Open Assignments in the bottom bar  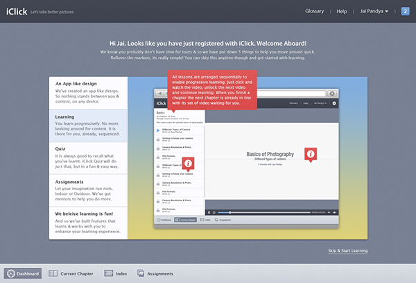coord(155,273)
